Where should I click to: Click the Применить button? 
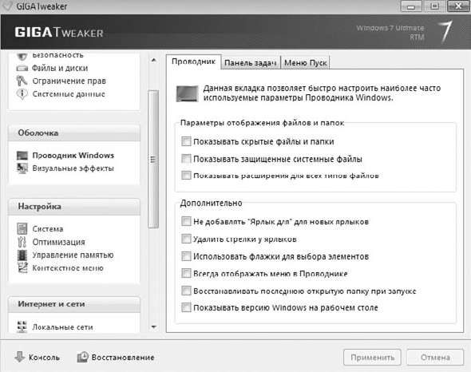[372, 358]
